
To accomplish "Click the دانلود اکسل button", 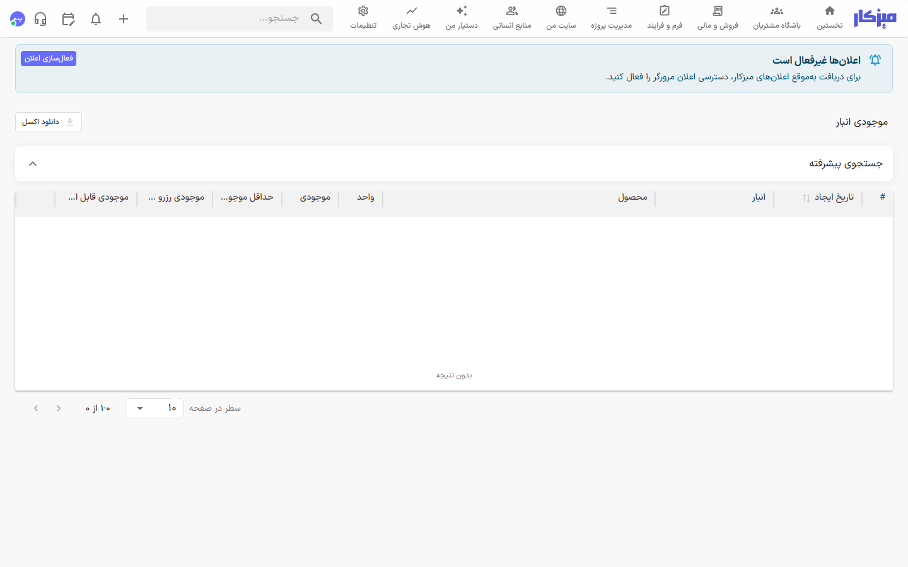I will (x=49, y=122).
